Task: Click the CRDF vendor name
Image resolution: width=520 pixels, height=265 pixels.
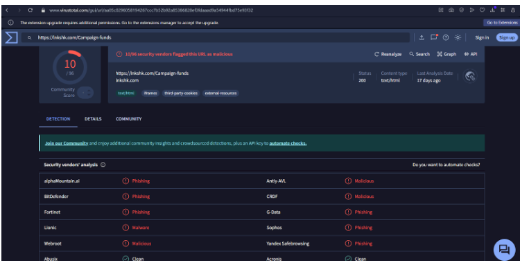Action: pos(272,197)
